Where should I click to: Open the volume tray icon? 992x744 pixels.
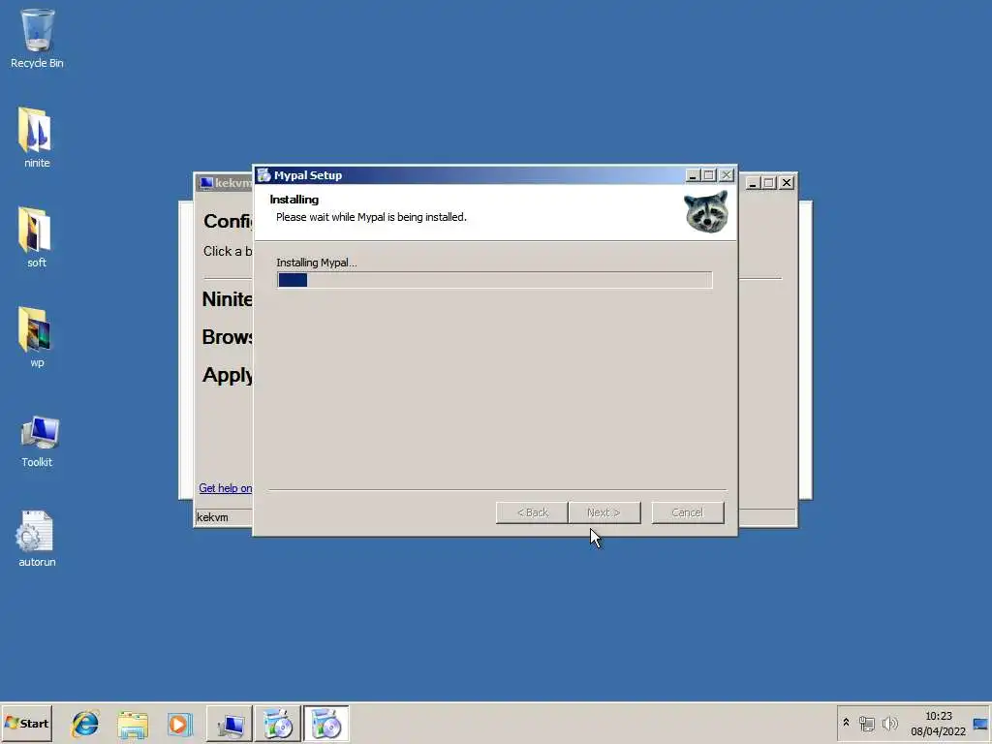(889, 723)
